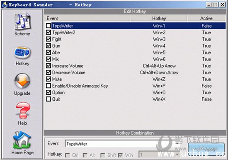Select the Option event row name
Viewport: 228px width, 160px height.
tap(58, 93)
